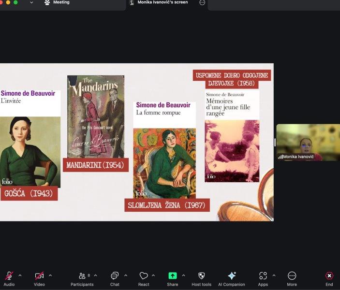Expand the video options arrow beside Video

coord(50,275)
